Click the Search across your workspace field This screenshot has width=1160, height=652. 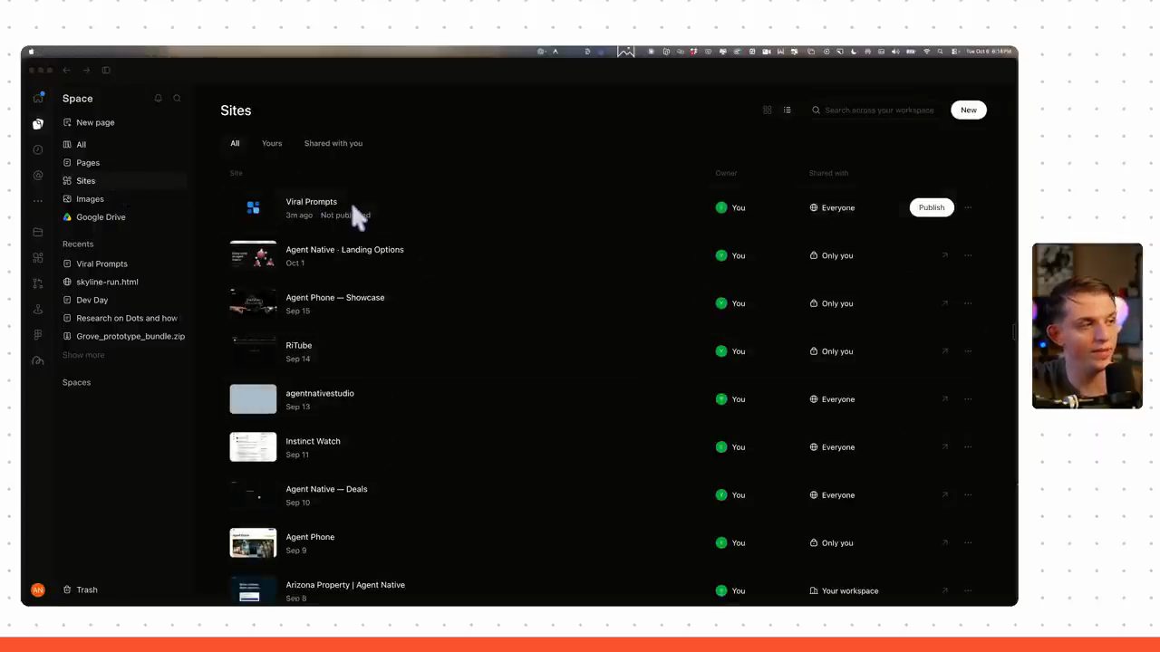coord(874,110)
